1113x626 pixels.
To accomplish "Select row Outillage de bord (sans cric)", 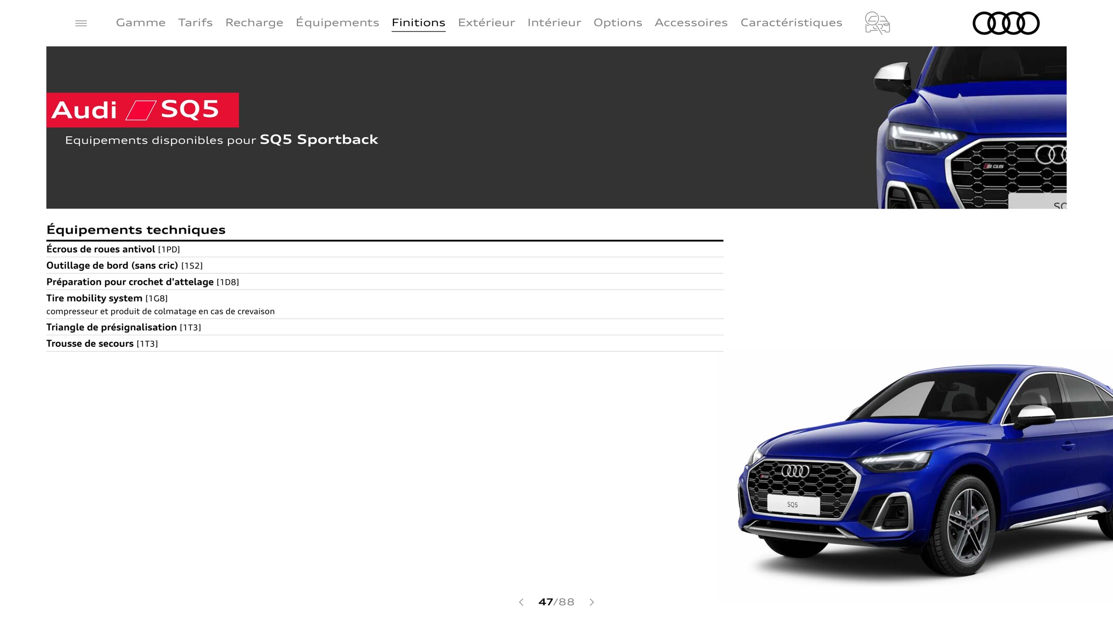I will pos(385,266).
